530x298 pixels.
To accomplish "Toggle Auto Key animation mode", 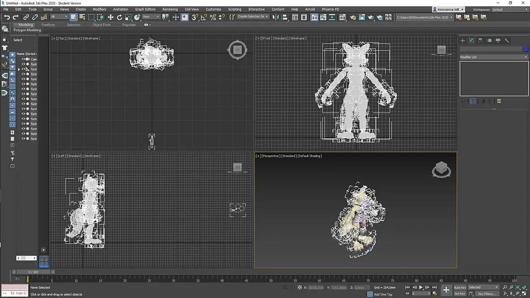I will (459, 287).
